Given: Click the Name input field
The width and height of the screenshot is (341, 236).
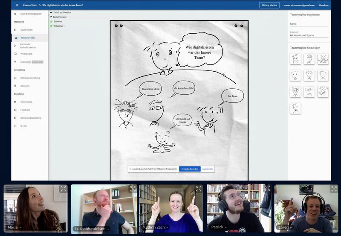Looking at the screenshot, I should [x=309, y=24].
